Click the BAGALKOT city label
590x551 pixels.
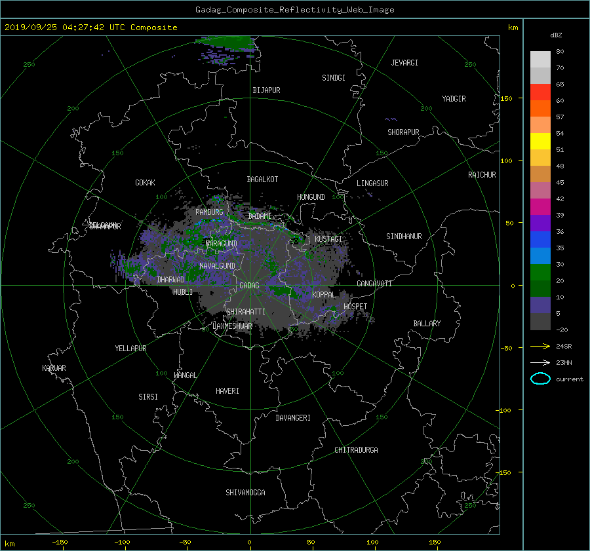(262, 180)
